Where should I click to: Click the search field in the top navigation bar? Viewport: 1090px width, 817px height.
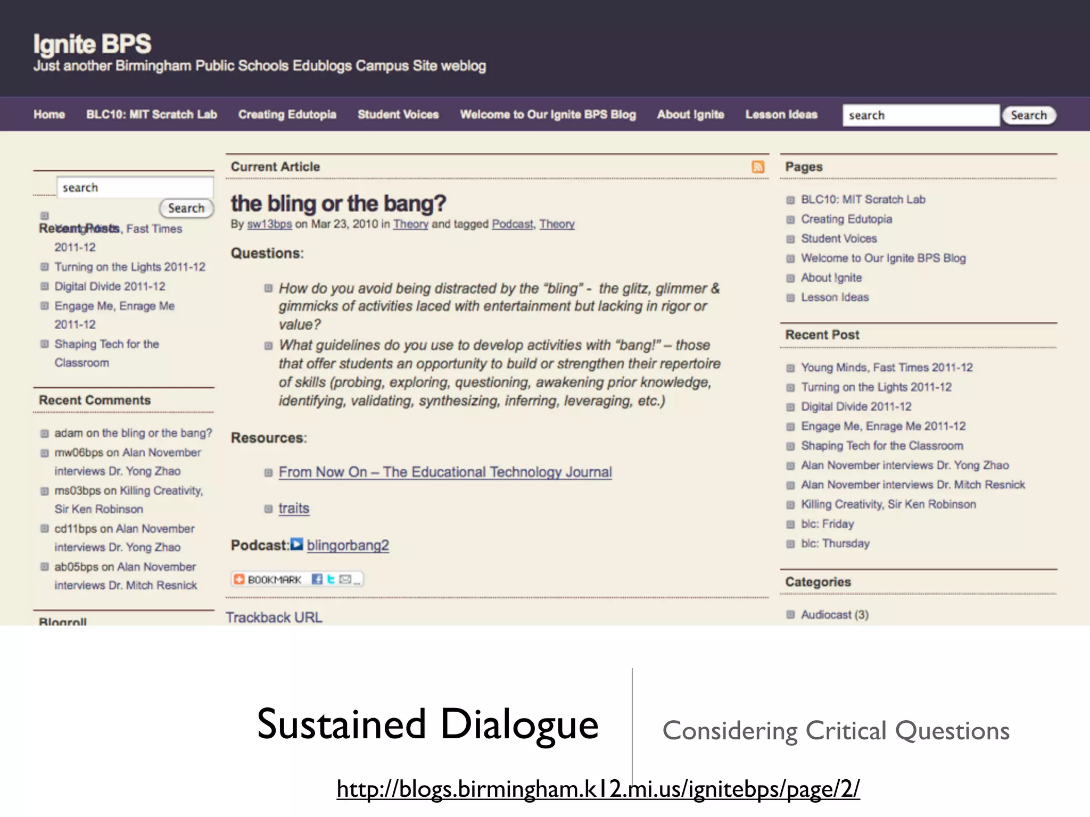[x=921, y=115]
